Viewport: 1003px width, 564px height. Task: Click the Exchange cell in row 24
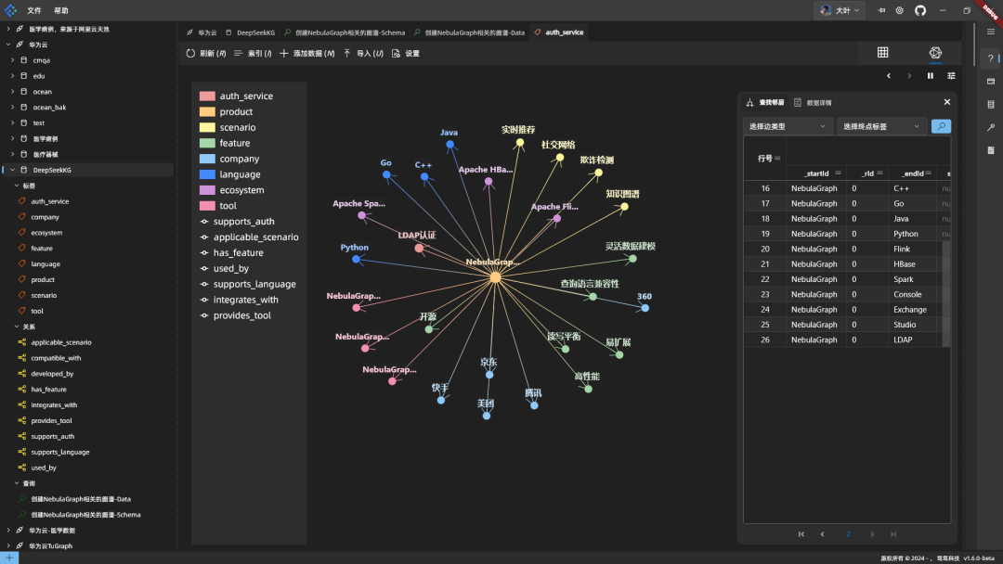(909, 309)
